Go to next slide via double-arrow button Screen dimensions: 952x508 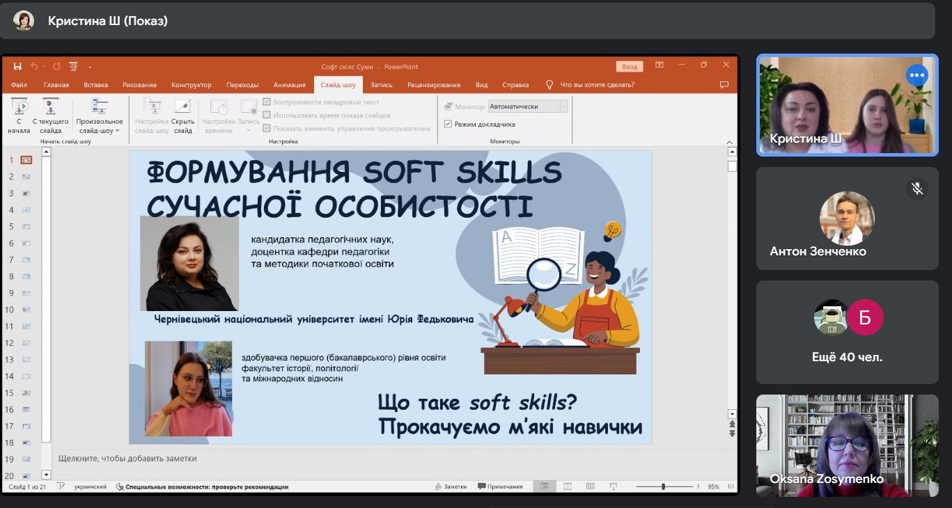(x=732, y=433)
